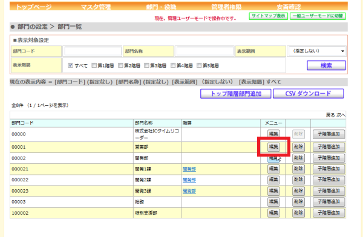
Task: Focus the 部門コード search field
Action: (93, 51)
